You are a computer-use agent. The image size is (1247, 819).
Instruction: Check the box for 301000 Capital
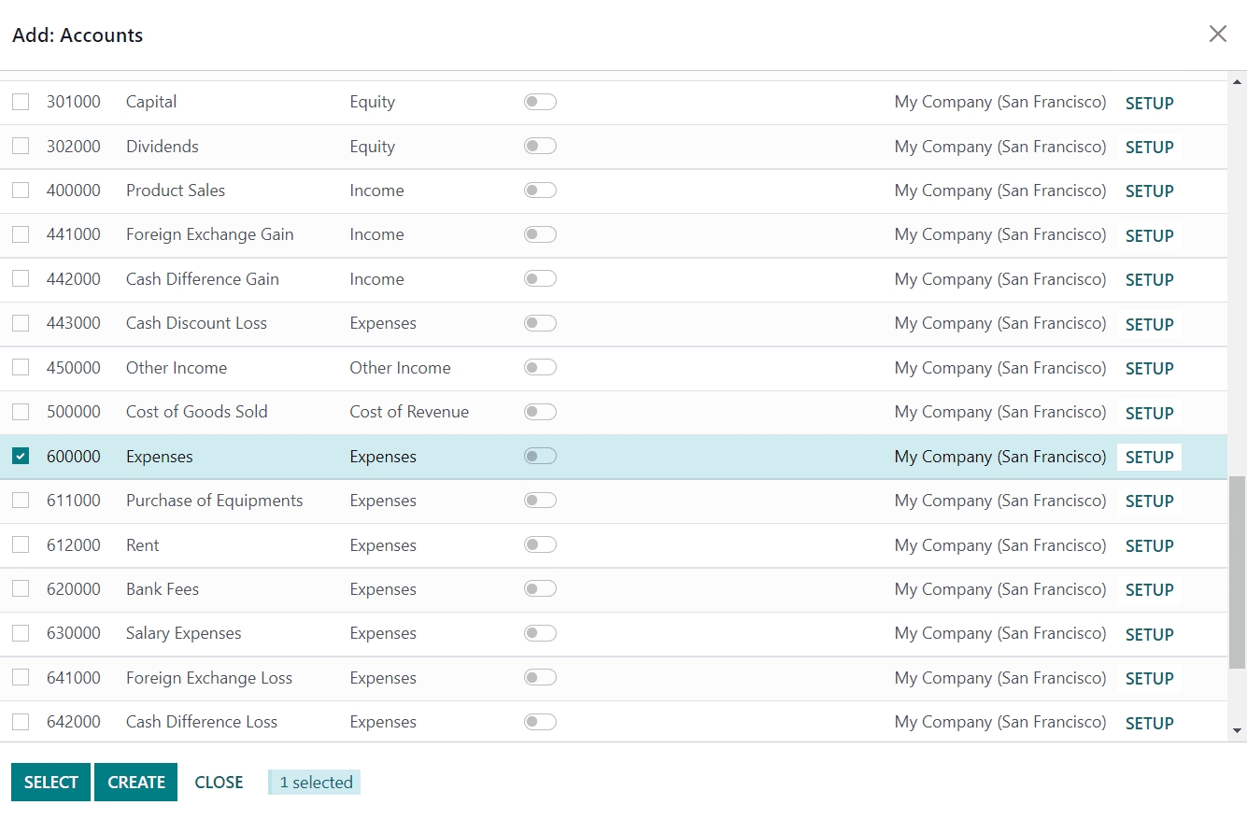click(21, 102)
